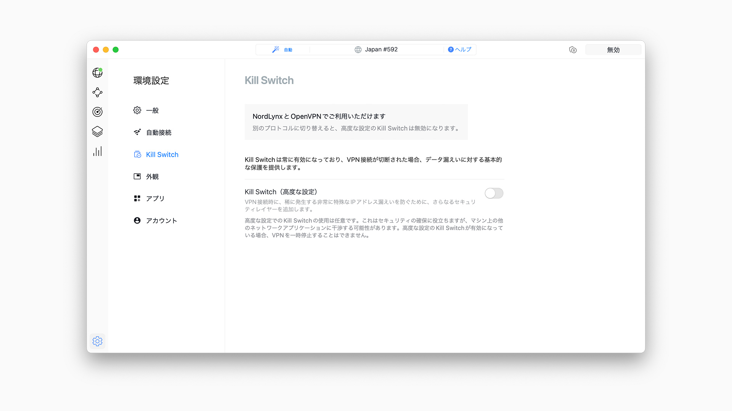This screenshot has width=732, height=411.
Task: Open the statistics bar chart icon
Action: pos(97,151)
